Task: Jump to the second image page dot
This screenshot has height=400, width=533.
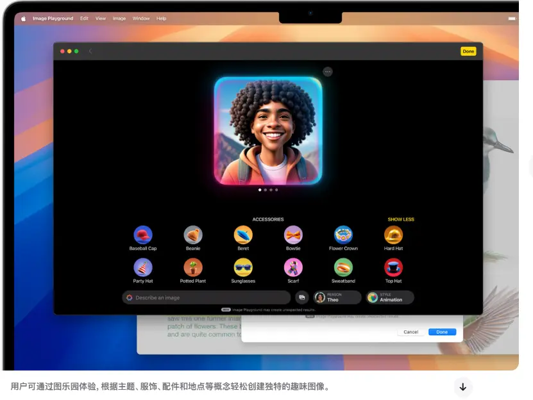Action: (266, 190)
